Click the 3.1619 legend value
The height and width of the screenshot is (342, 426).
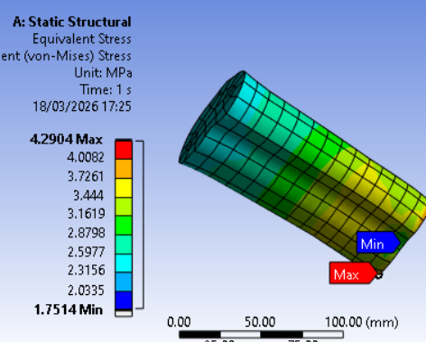click(x=87, y=214)
